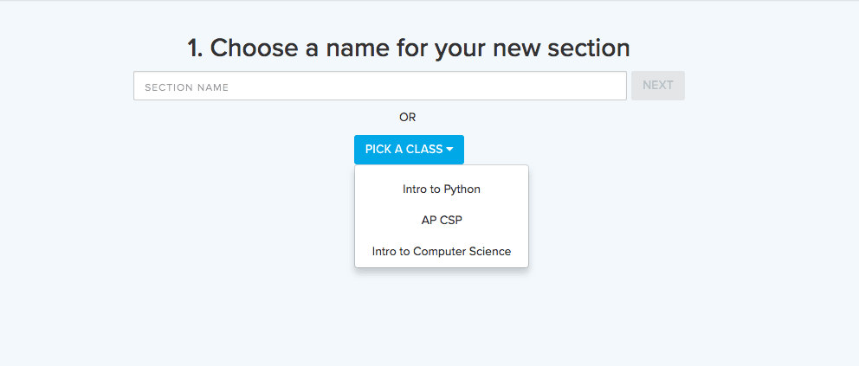Pick Intro to Computer Science class
Screen dimensions: 859x366
click(x=441, y=251)
